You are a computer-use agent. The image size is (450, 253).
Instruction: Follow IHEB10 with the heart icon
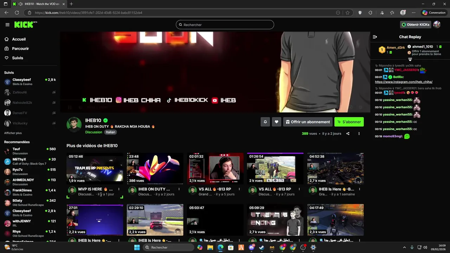[x=276, y=122]
